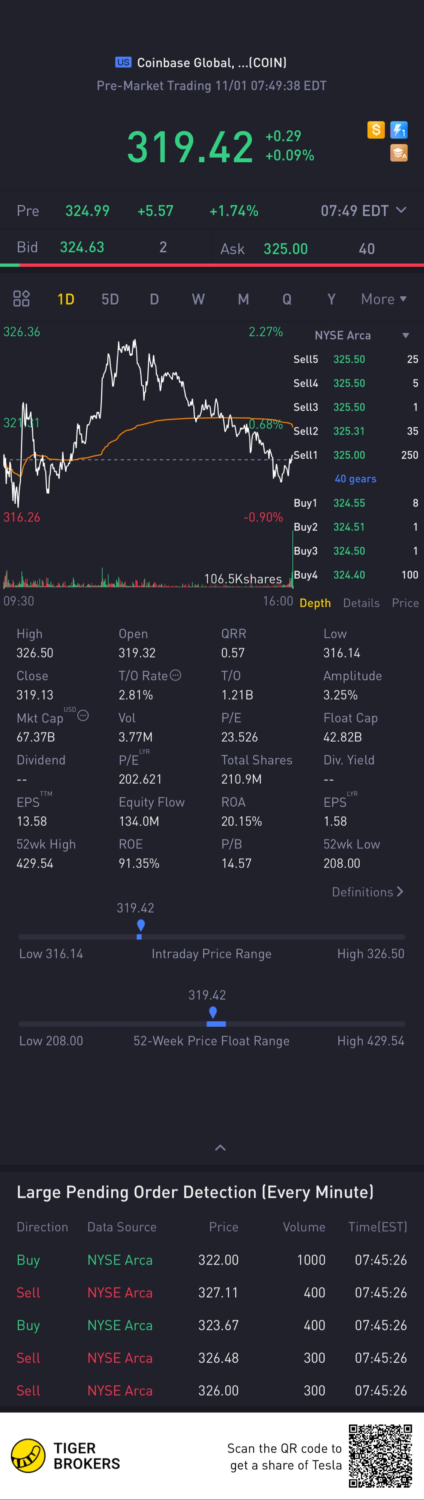This screenshot has width=424, height=1500.
Task: Tap the Sell4 order book row
Action: point(355,383)
